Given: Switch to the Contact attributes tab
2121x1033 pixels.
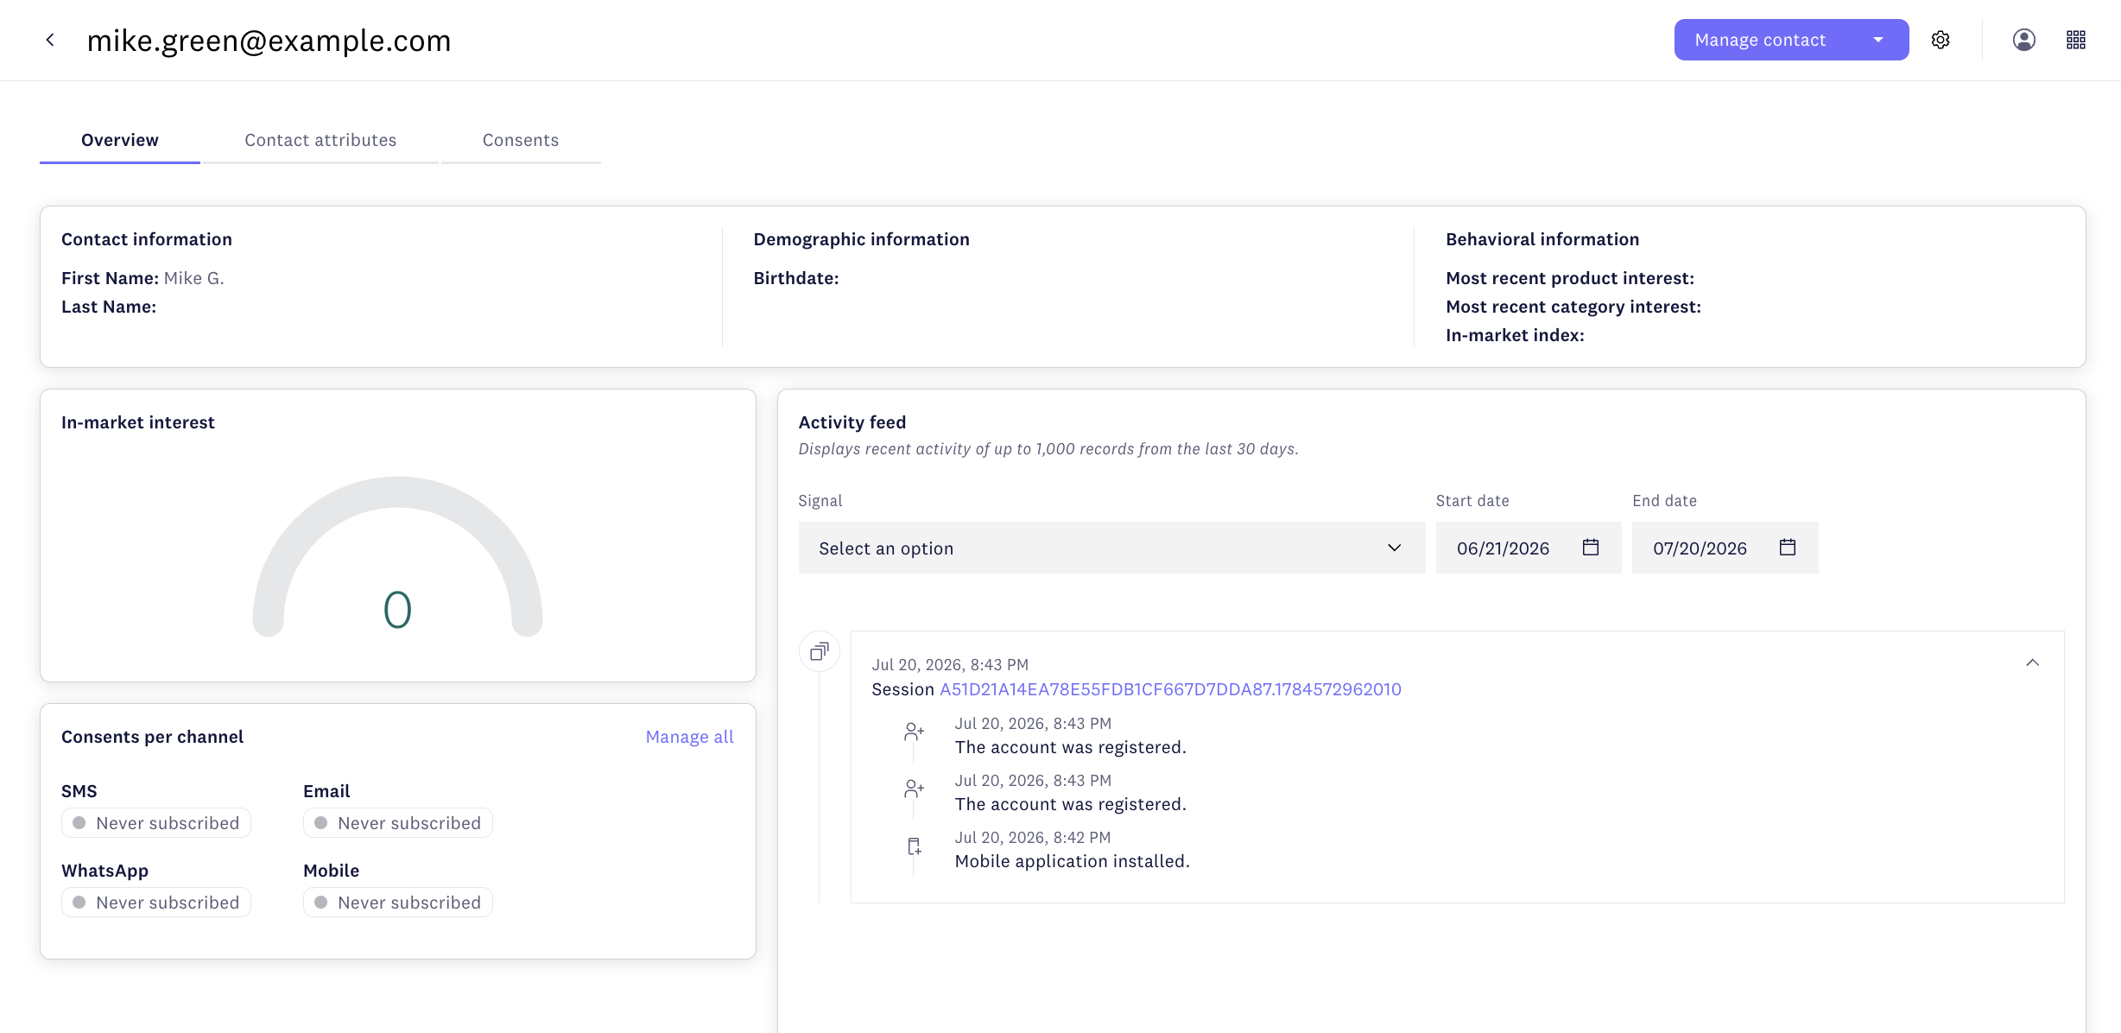Looking at the screenshot, I should coord(320,140).
